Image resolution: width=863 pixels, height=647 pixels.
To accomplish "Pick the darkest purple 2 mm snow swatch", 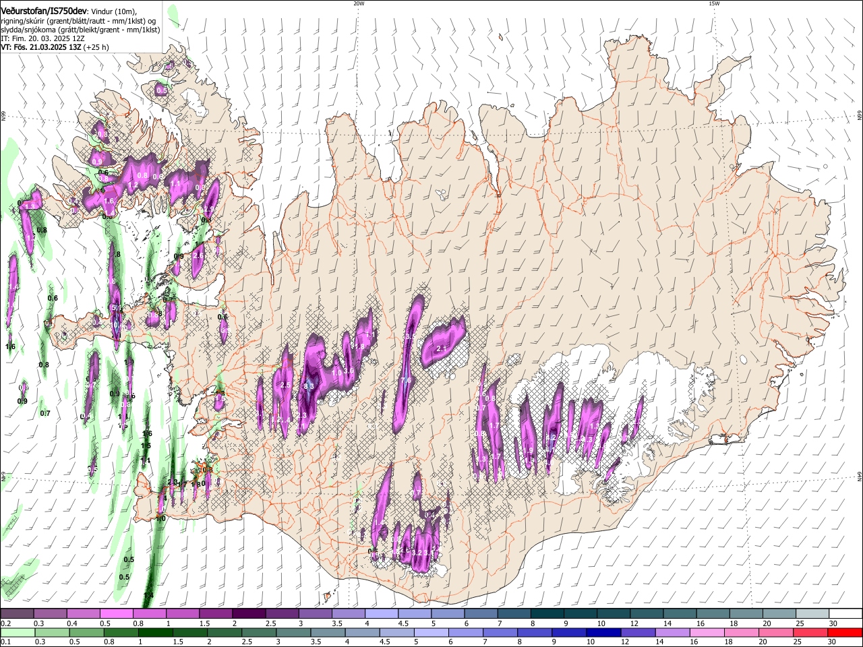I will 249,613.
